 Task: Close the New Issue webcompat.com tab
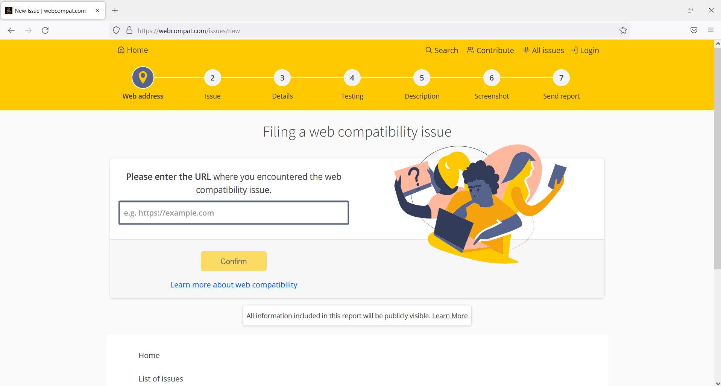coord(97,11)
